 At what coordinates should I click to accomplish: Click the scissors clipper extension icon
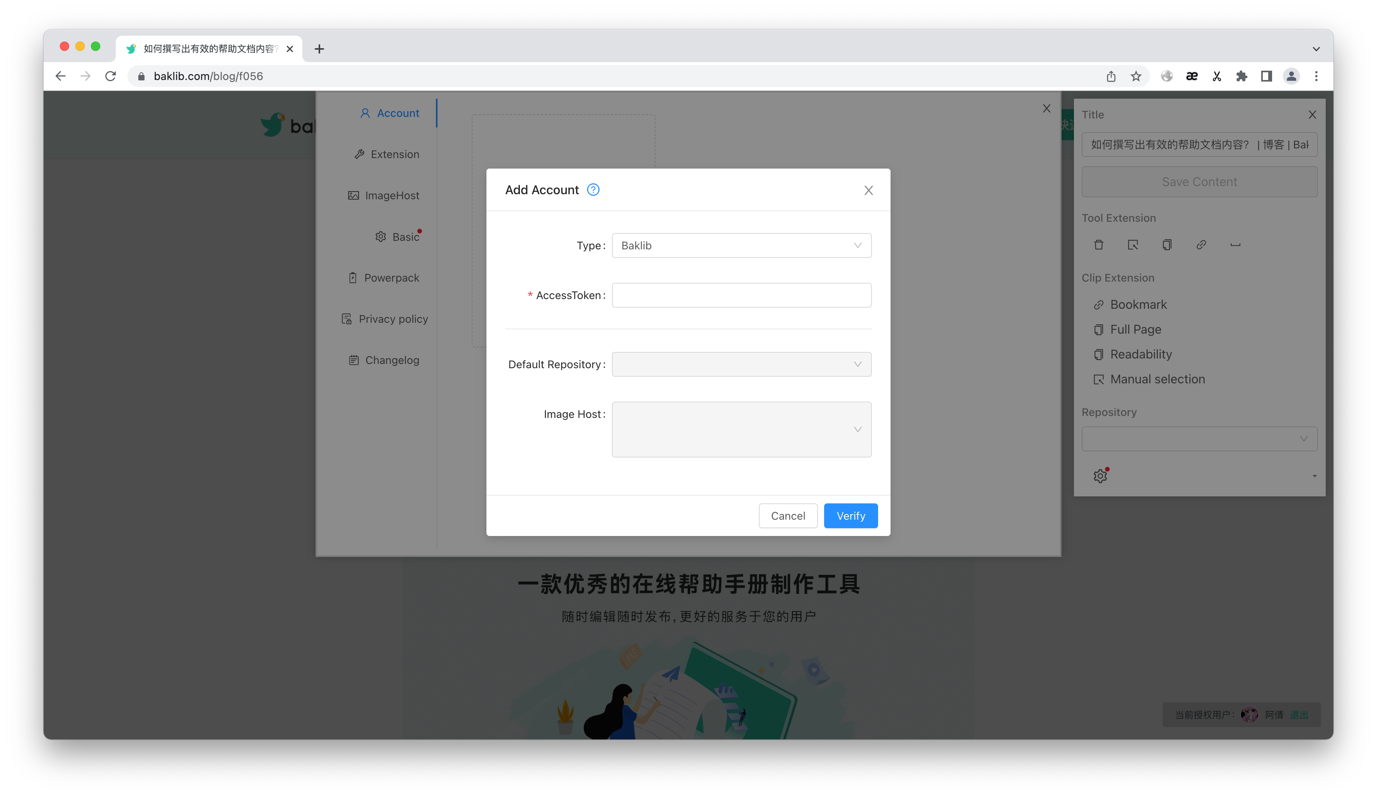[x=1217, y=76]
